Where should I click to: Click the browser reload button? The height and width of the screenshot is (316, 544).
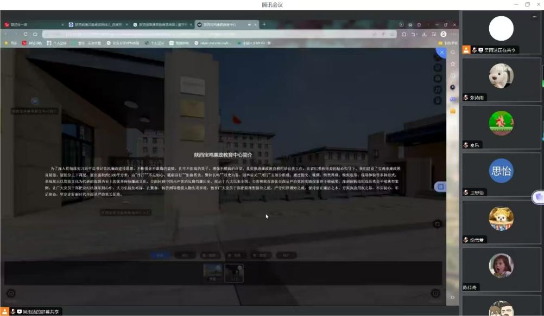point(26,34)
